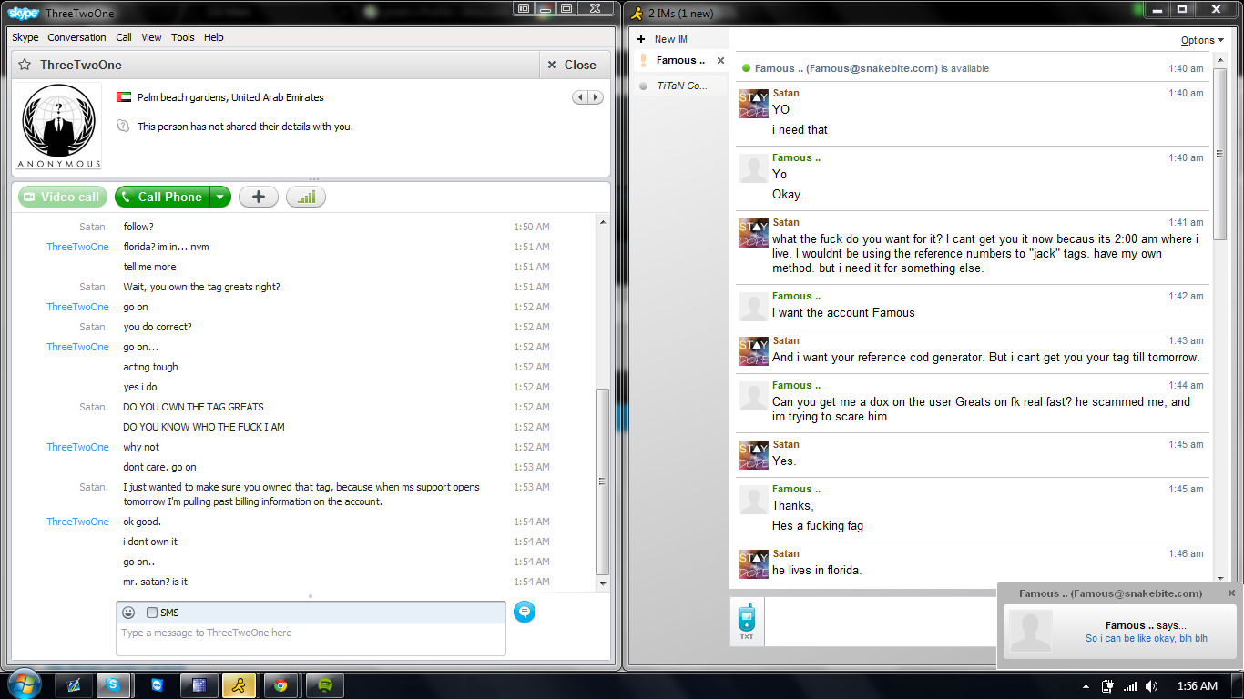Switch to the Famous .. conversation tab
Screen dimensions: 1244x699
pos(680,60)
